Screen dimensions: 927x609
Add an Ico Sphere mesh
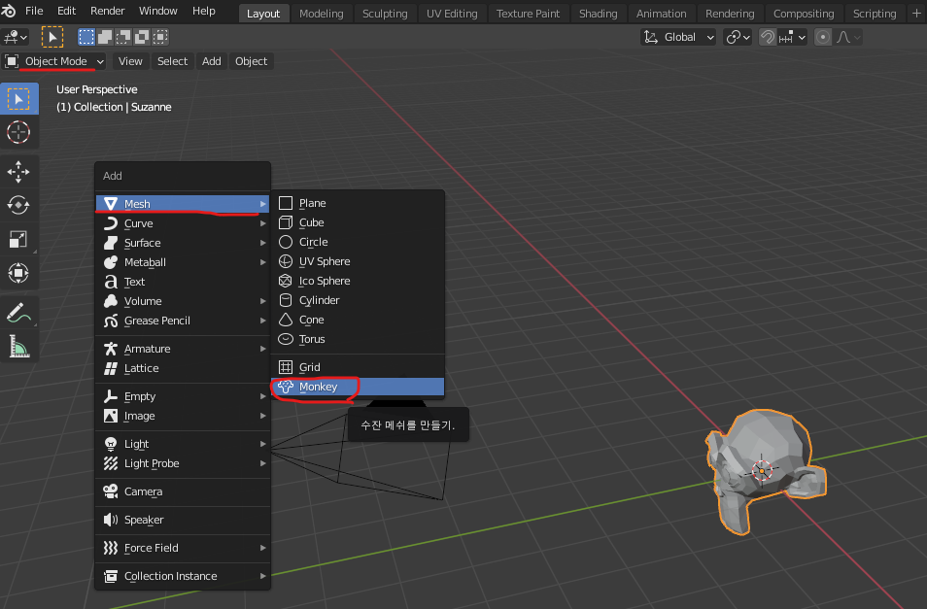pyautogui.click(x=358, y=281)
